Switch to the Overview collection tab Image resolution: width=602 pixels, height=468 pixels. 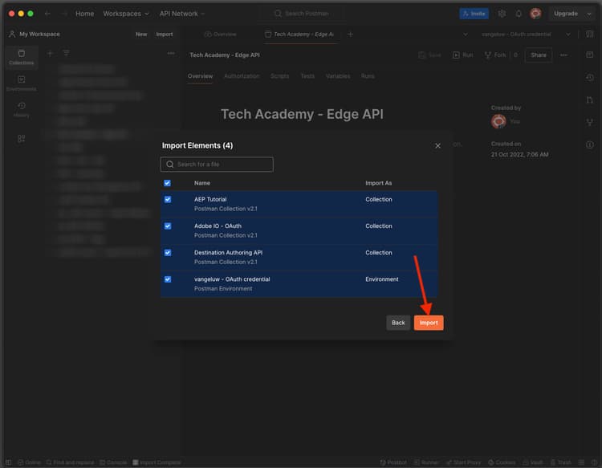[200, 76]
